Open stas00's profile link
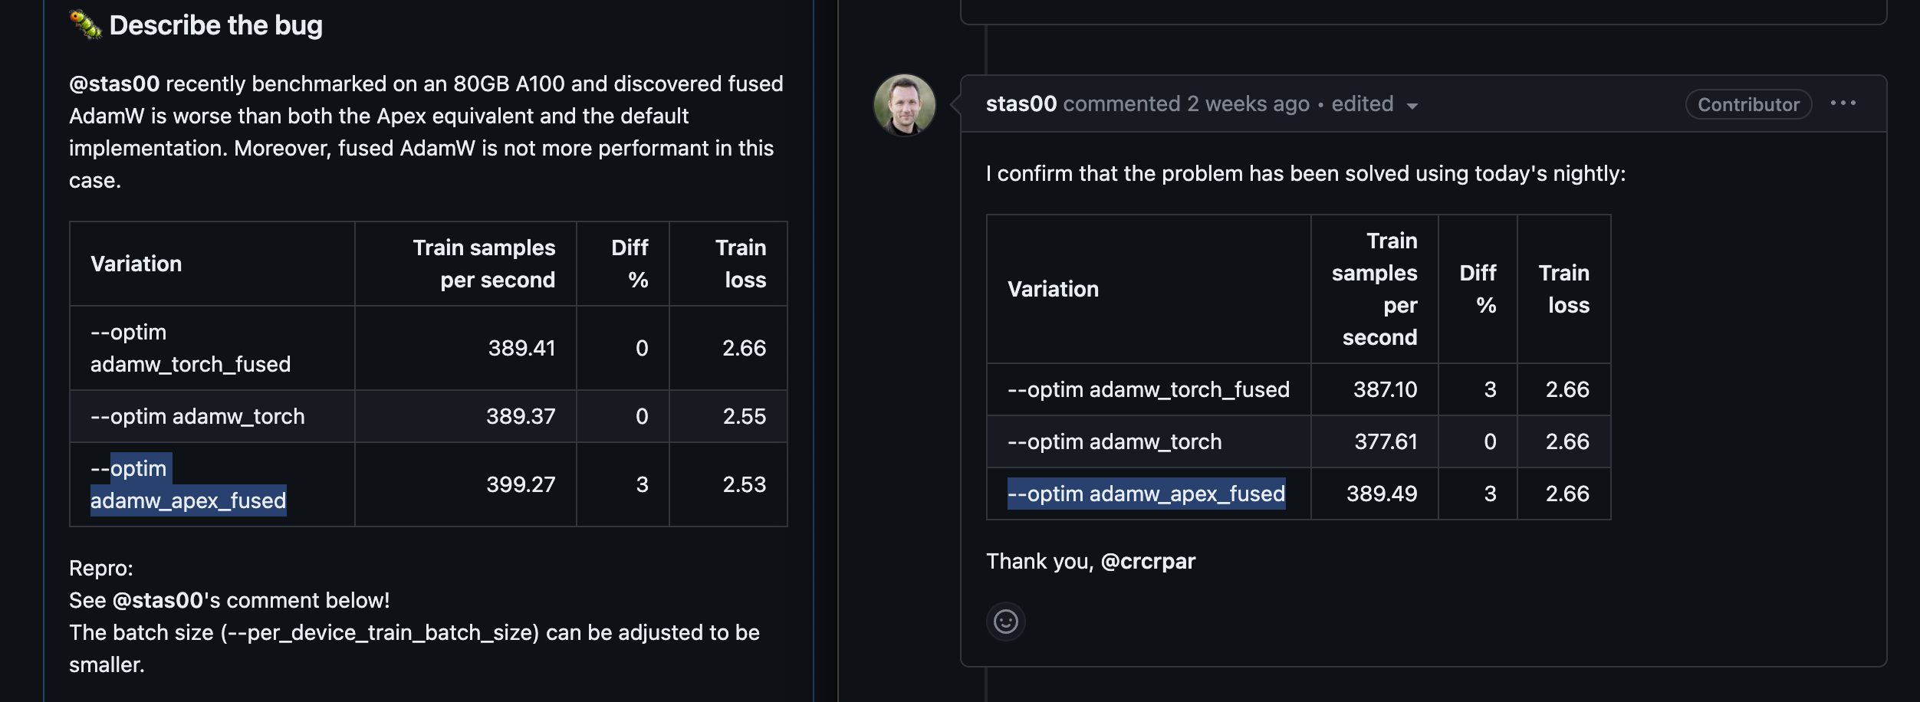The image size is (1920, 702). pos(1020,103)
